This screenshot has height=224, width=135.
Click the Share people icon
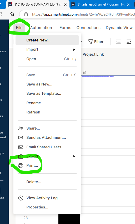(x=21, y=128)
